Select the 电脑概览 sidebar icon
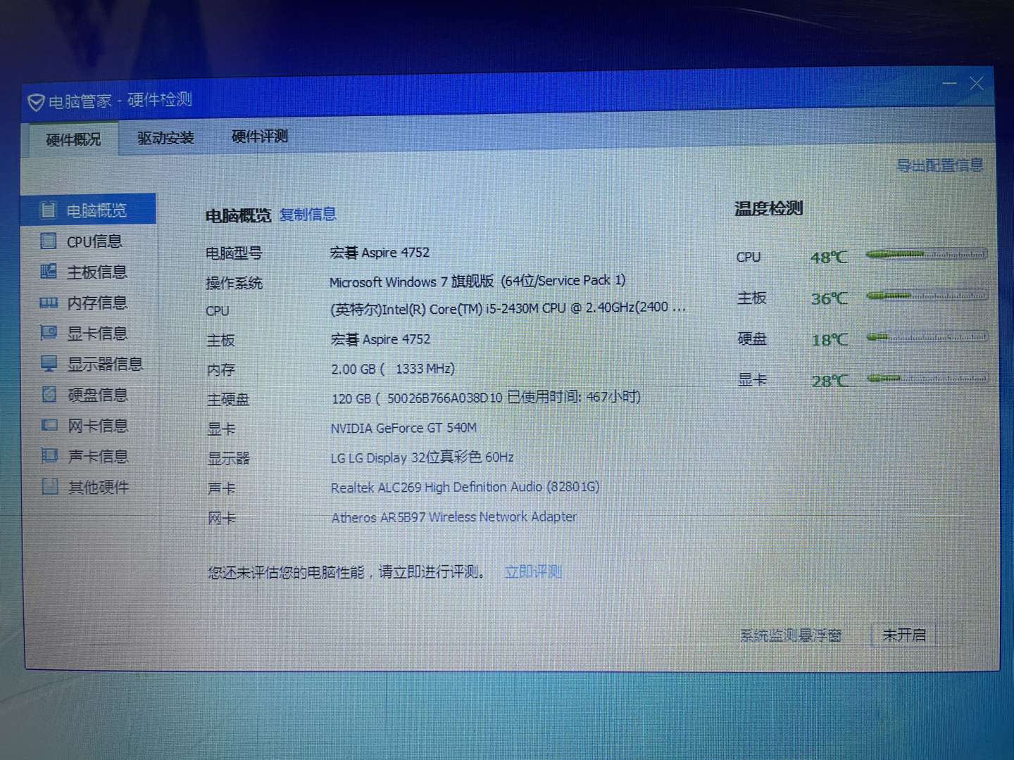Viewport: 1014px width, 760px height. 48,210
